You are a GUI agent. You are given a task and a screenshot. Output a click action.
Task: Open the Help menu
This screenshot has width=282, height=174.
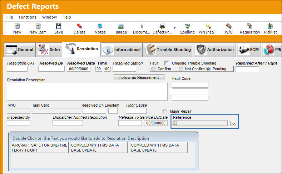(x=67, y=17)
